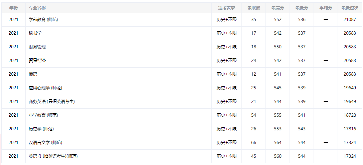Click the 最高分 column header
The height and width of the screenshot is (165, 363).
pos(278,8)
